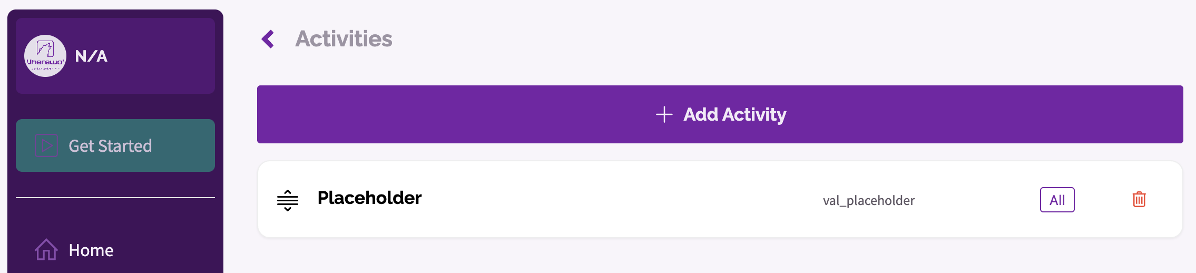Click the Add Activity button label
The image size is (1196, 273).
point(734,114)
